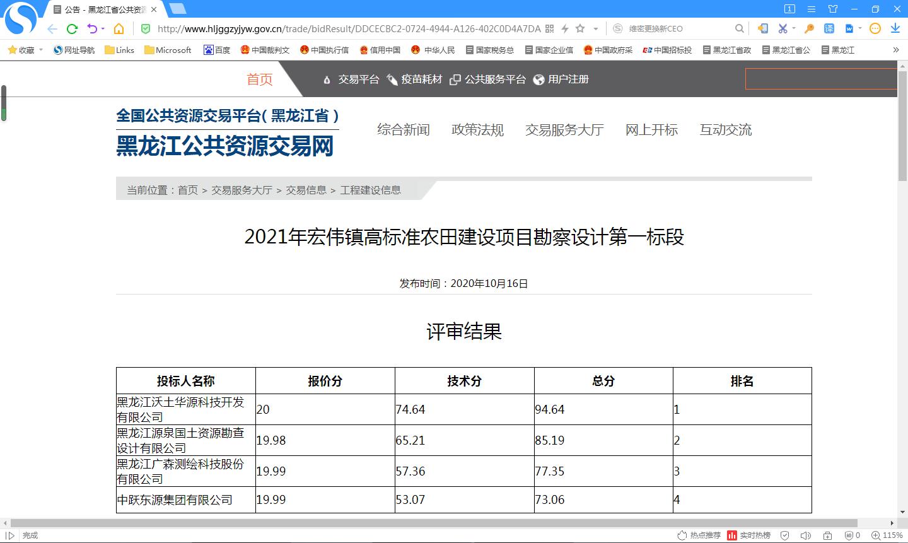This screenshot has height=543, width=908.
Task: Click the site search input box
Action: [820, 79]
